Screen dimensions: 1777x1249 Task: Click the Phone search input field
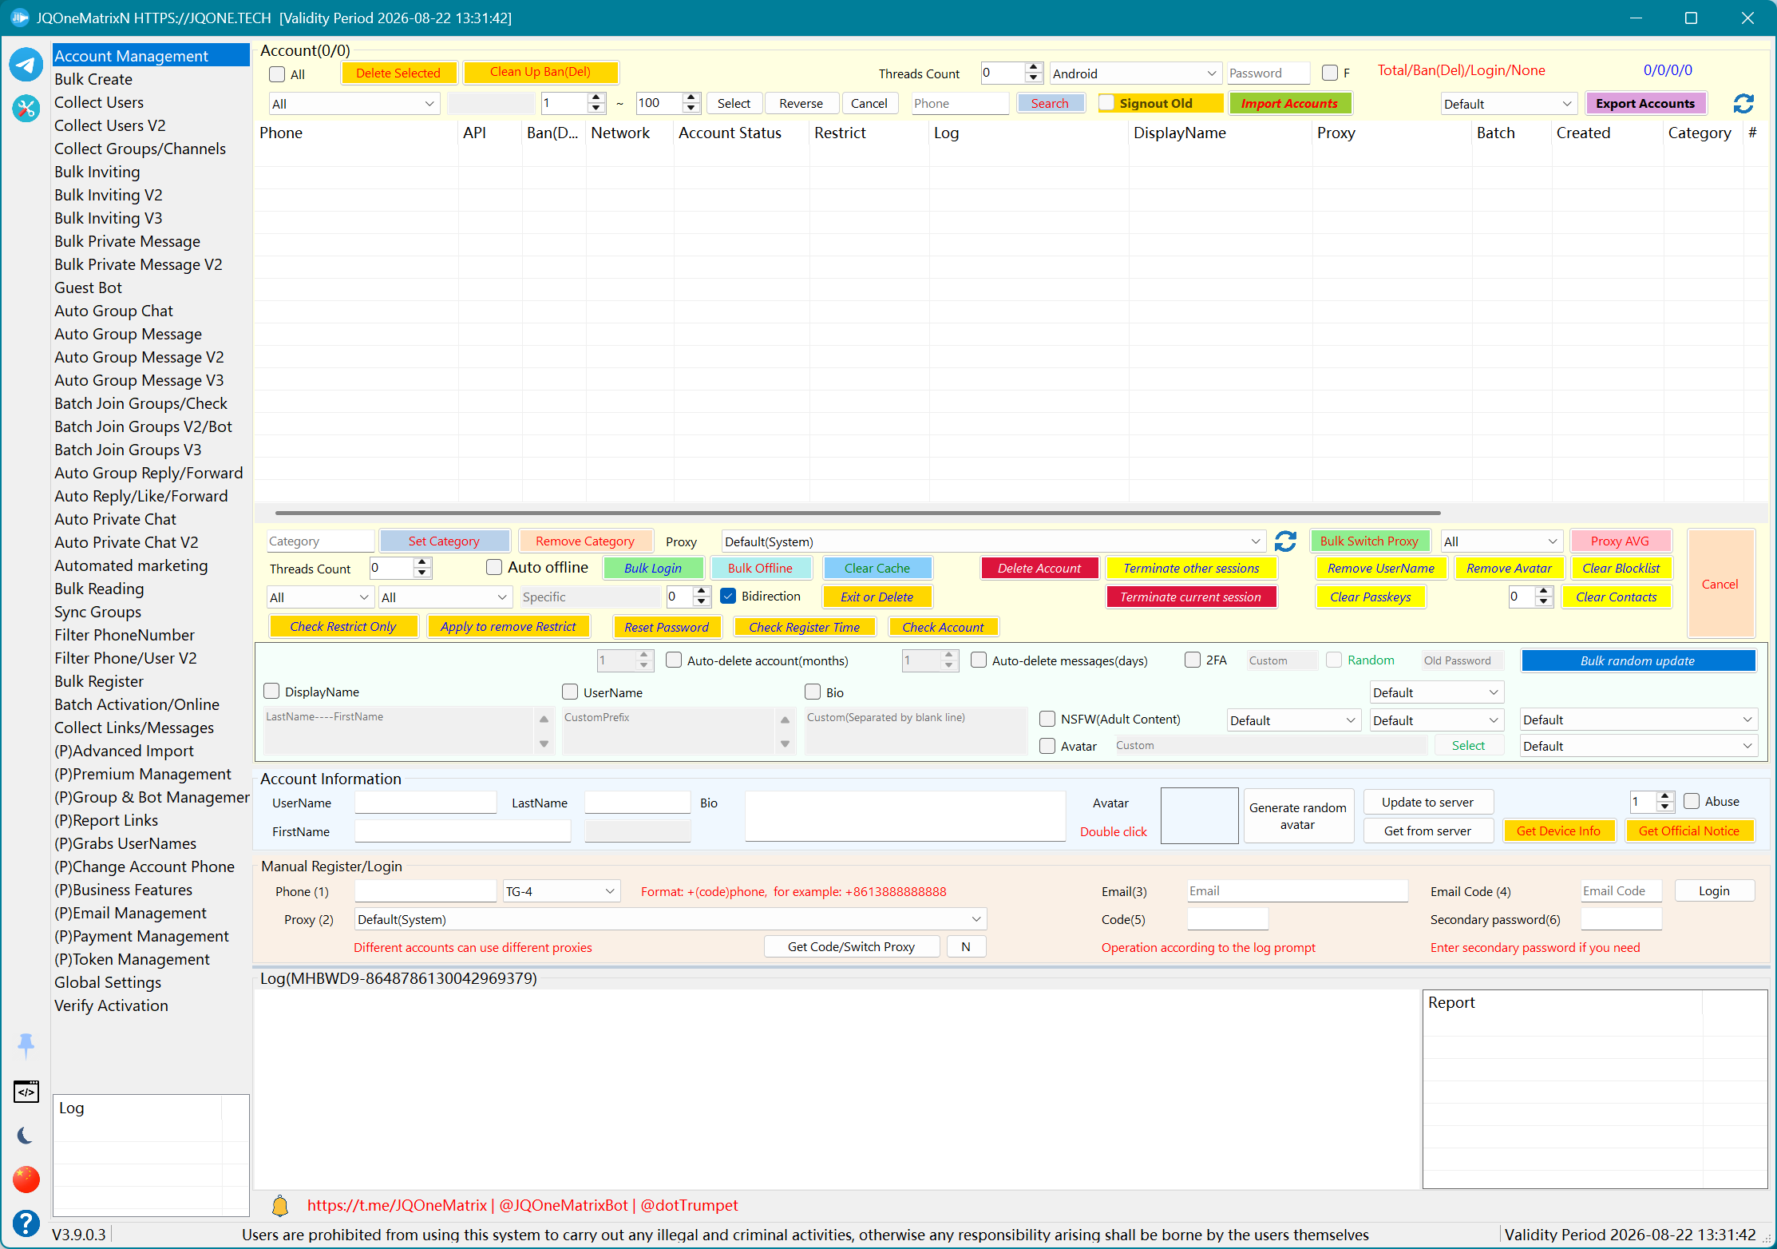click(x=960, y=103)
